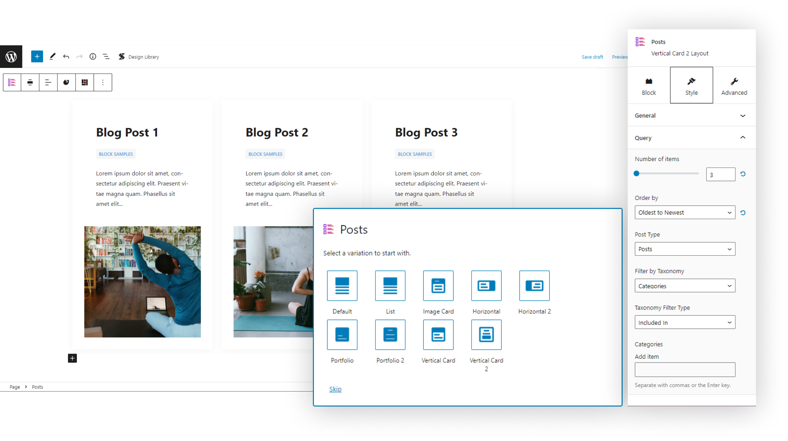Screen dimensions: 788x441
Task: Open the Order by dropdown
Action: [x=685, y=213]
